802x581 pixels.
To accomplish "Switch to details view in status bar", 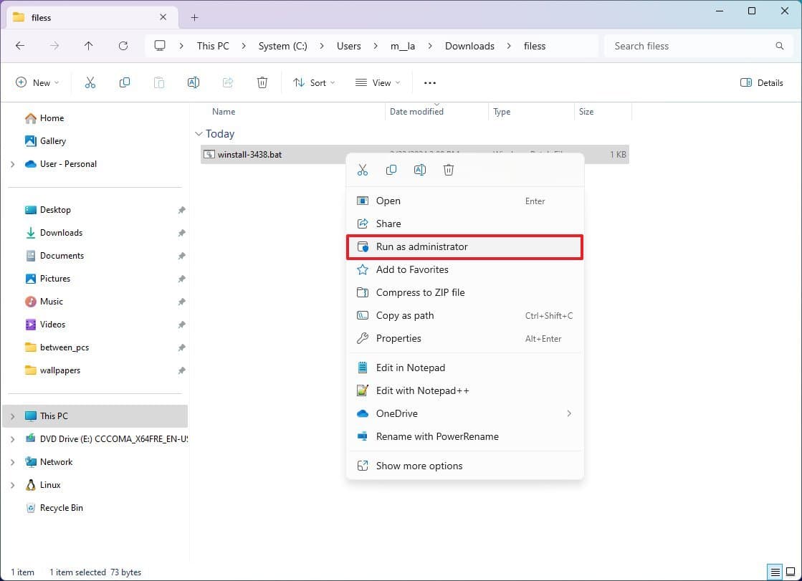I will [775, 572].
